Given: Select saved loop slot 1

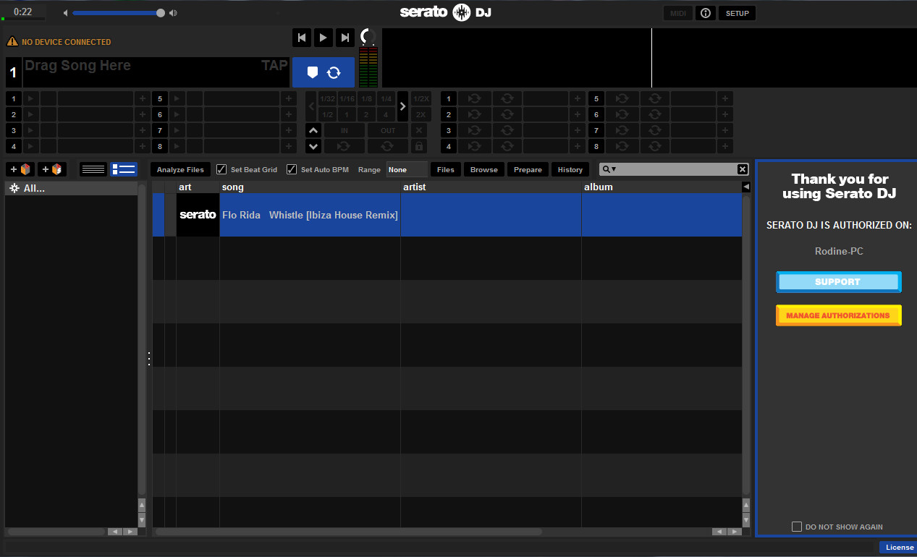Looking at the screenshot, I should [x=449, y=98].
